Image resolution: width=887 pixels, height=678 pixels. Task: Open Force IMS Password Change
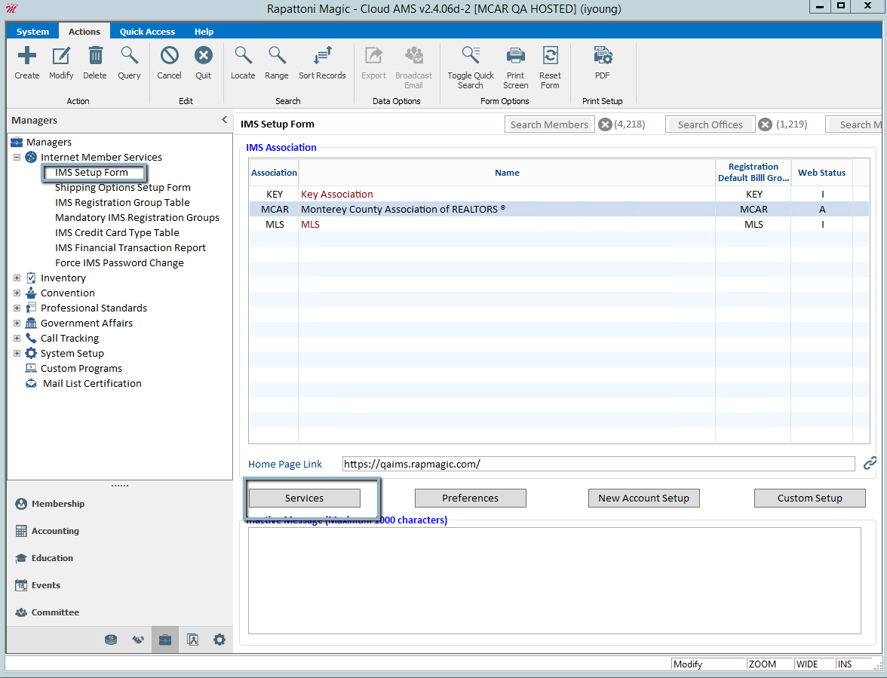[x=119, y=263]
